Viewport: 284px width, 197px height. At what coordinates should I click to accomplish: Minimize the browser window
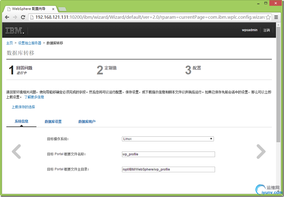click(258, 3)
